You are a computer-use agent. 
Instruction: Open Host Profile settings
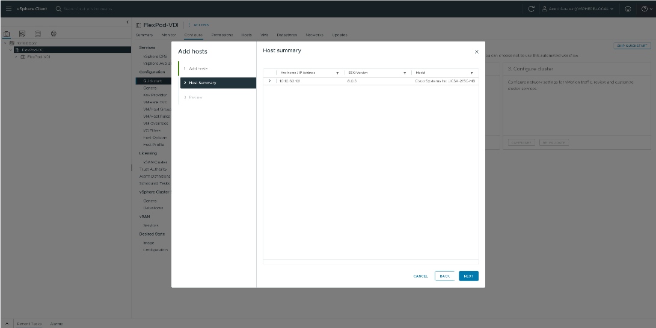pyautogui.click(x=153, y=145)
